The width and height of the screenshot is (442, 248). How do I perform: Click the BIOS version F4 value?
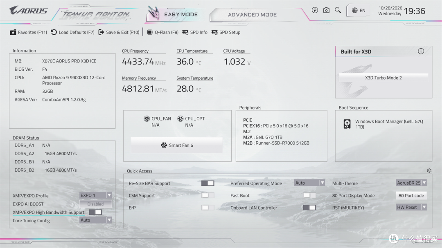pyautogui.click(x=45, y=69)
